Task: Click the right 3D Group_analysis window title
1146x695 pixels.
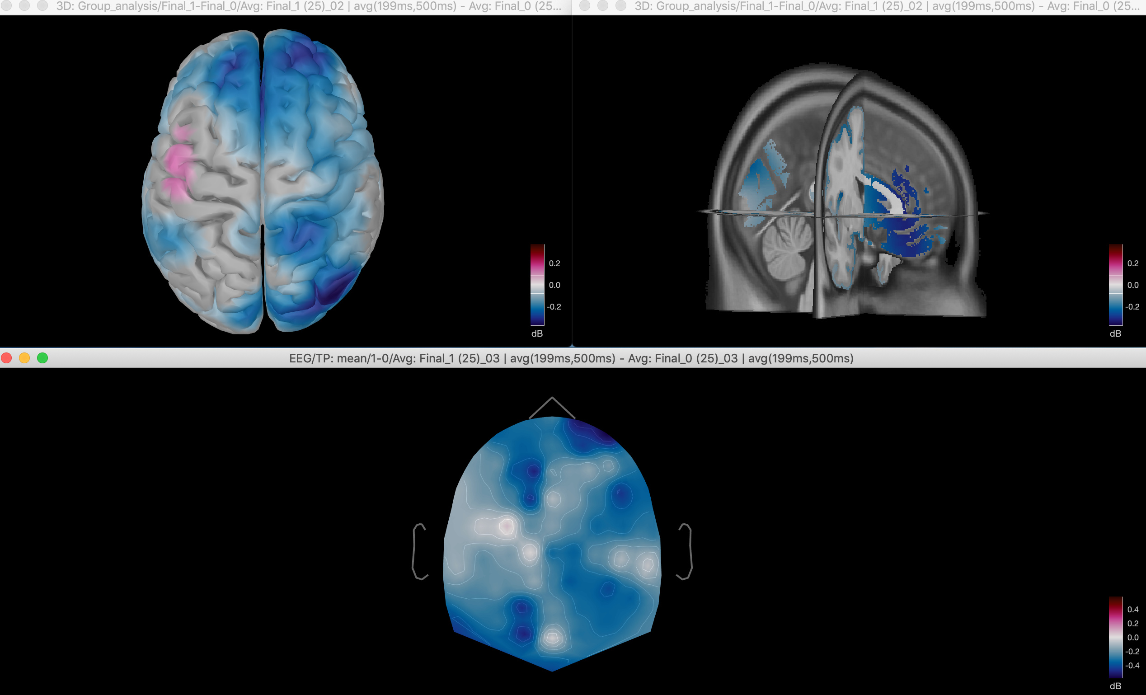Action: pos(887,6)
